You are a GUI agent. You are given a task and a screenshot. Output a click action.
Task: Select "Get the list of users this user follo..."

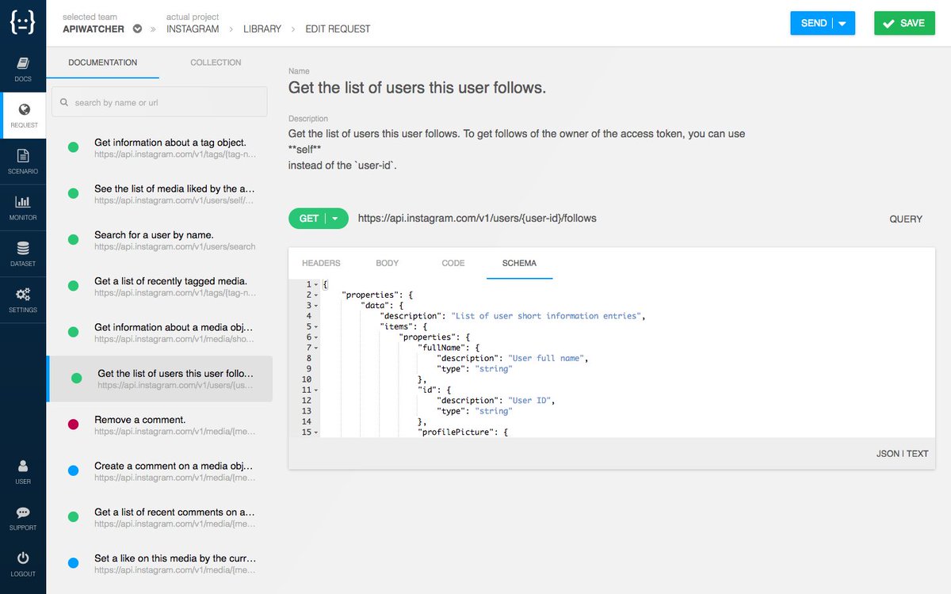(159, 379)
